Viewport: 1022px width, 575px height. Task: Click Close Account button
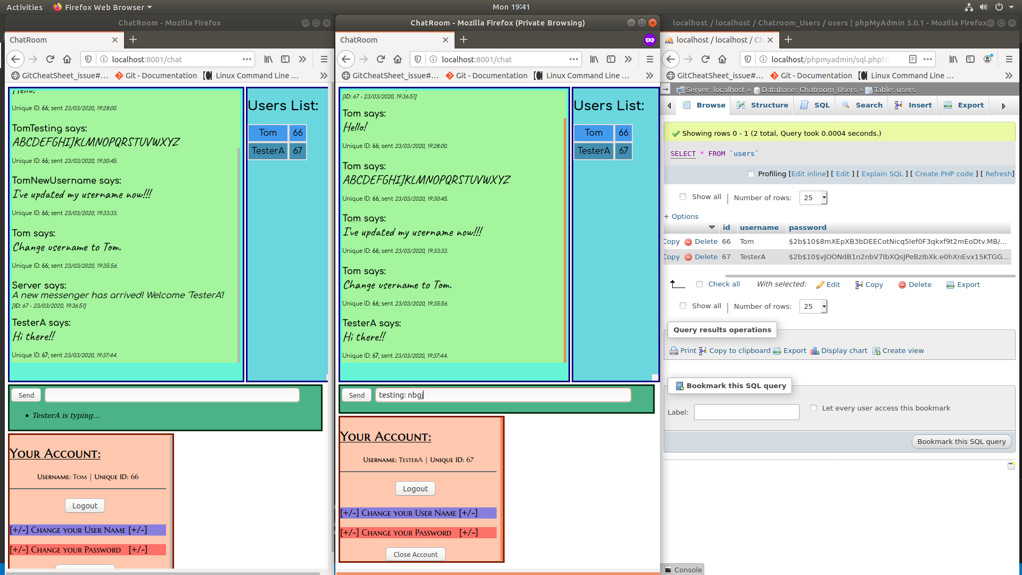coord(415,554)
